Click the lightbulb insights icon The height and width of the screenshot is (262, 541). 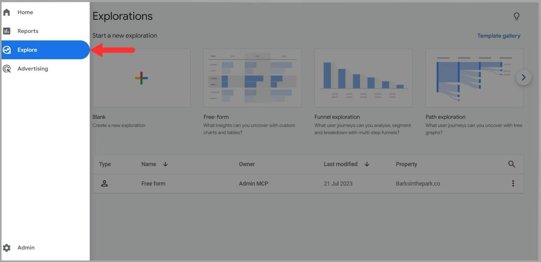click(516, 16)
